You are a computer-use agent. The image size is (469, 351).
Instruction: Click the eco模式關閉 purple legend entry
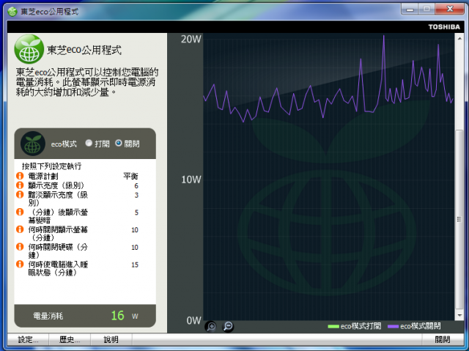tap(414, 326)
